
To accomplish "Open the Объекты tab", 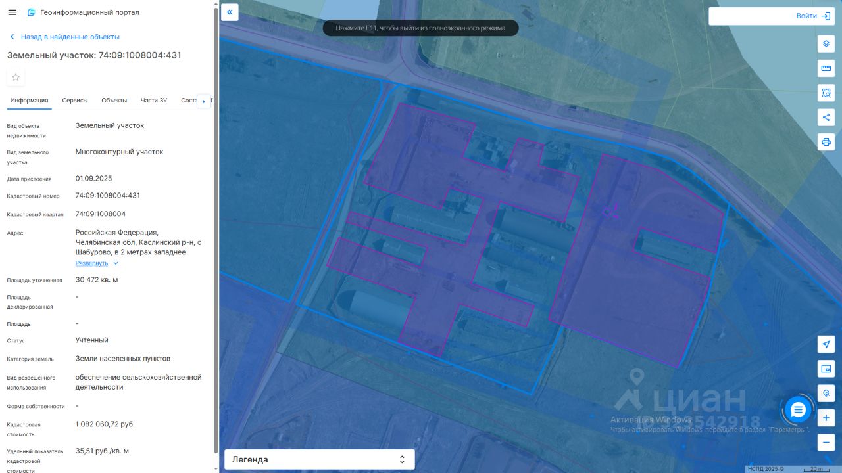I will click(x=114, y=101).
